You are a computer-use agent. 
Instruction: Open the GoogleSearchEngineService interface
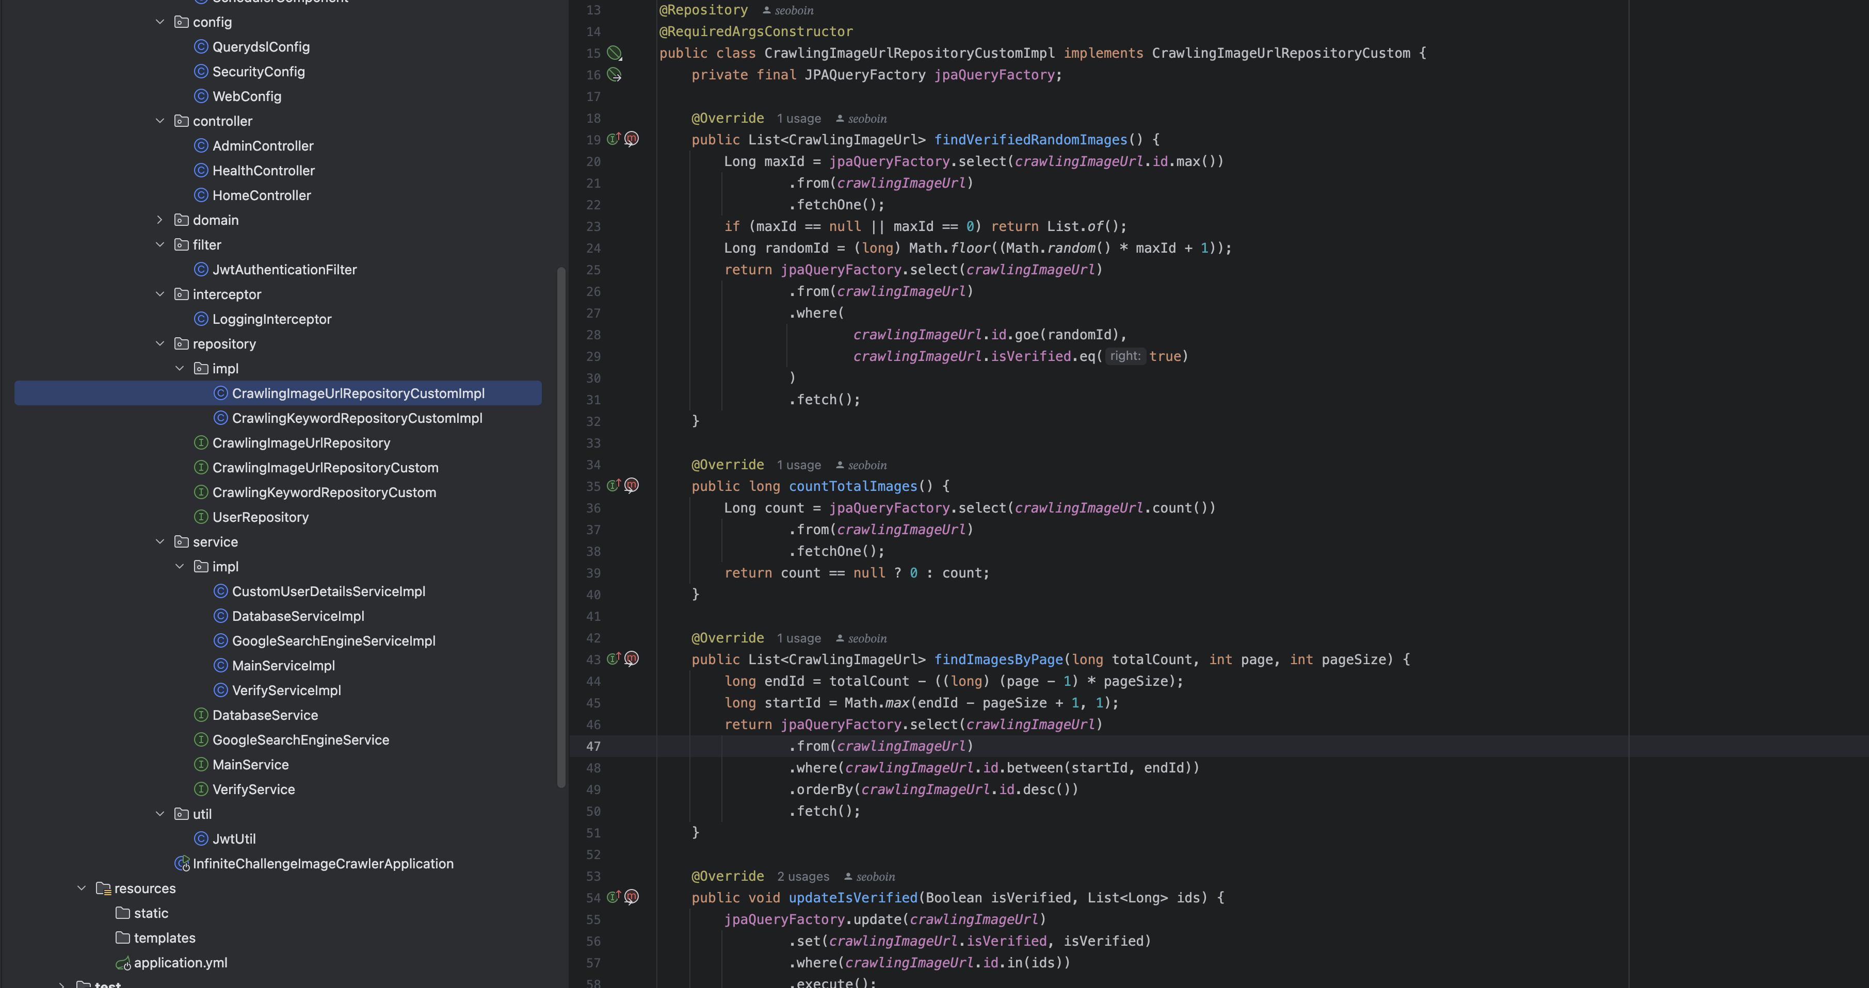(x=301, y=740)
